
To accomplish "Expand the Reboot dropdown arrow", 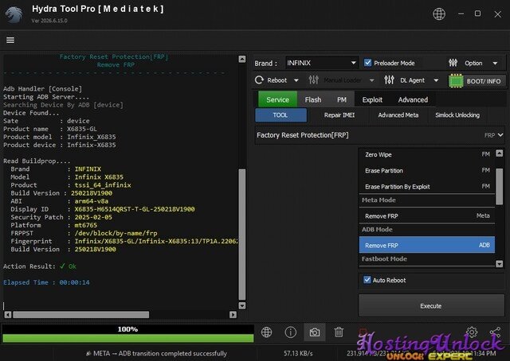I will pyautogui.click(x=296, y=80).
